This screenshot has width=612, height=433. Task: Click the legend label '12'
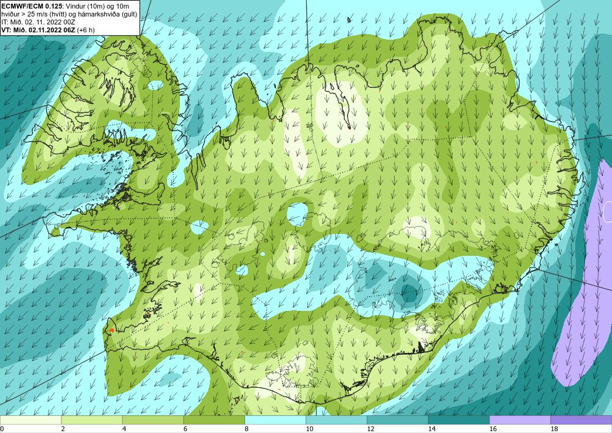(x=370, y=429)
